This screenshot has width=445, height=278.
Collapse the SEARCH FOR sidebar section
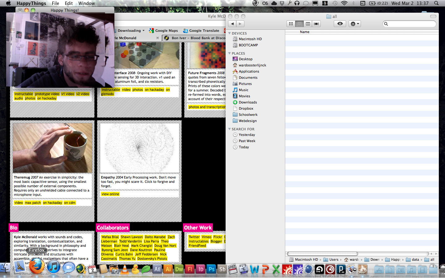(x=230, y=129)
